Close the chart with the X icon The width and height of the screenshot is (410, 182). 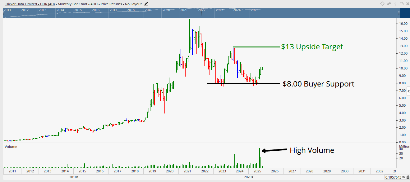[407, 4]
